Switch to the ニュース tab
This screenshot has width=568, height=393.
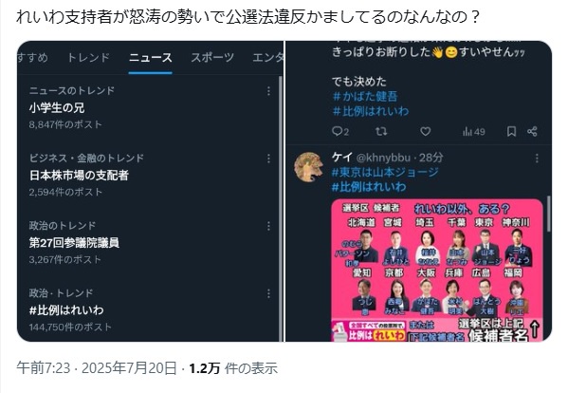[151, 58]
